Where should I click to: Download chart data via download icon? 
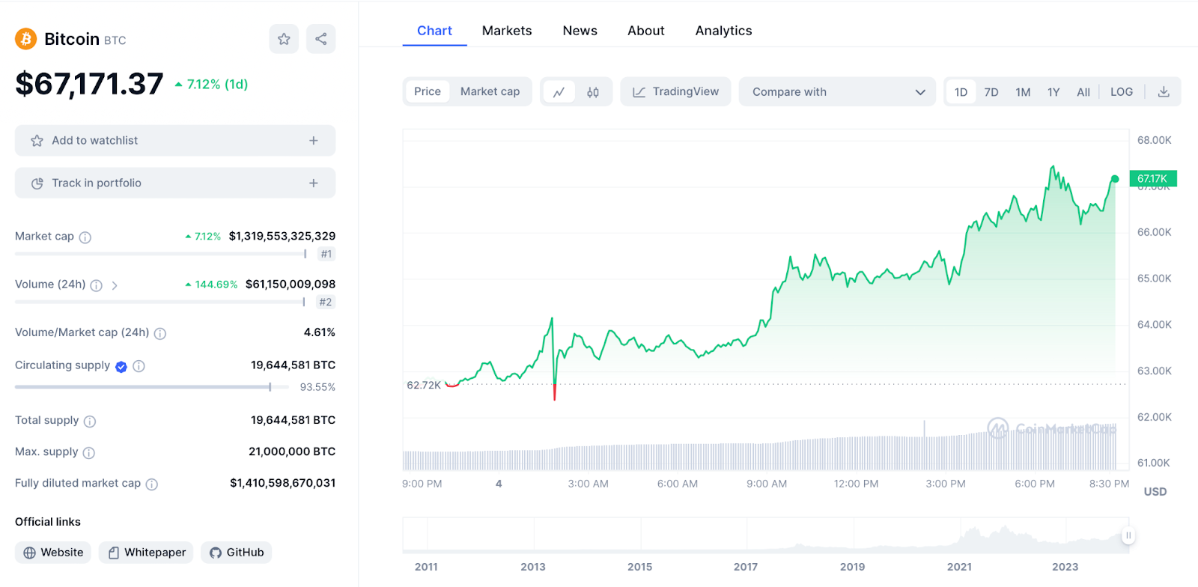point(1164,92)
